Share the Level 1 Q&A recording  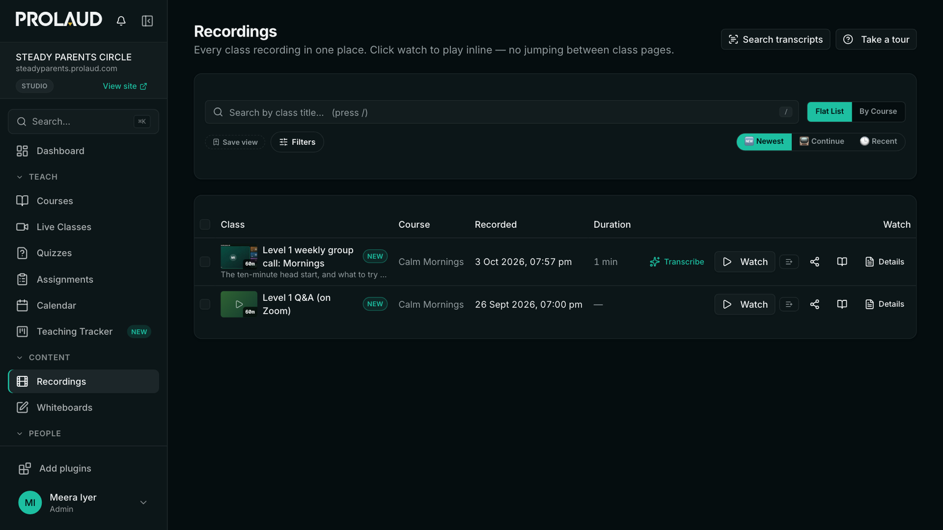(x=815, y=304)
